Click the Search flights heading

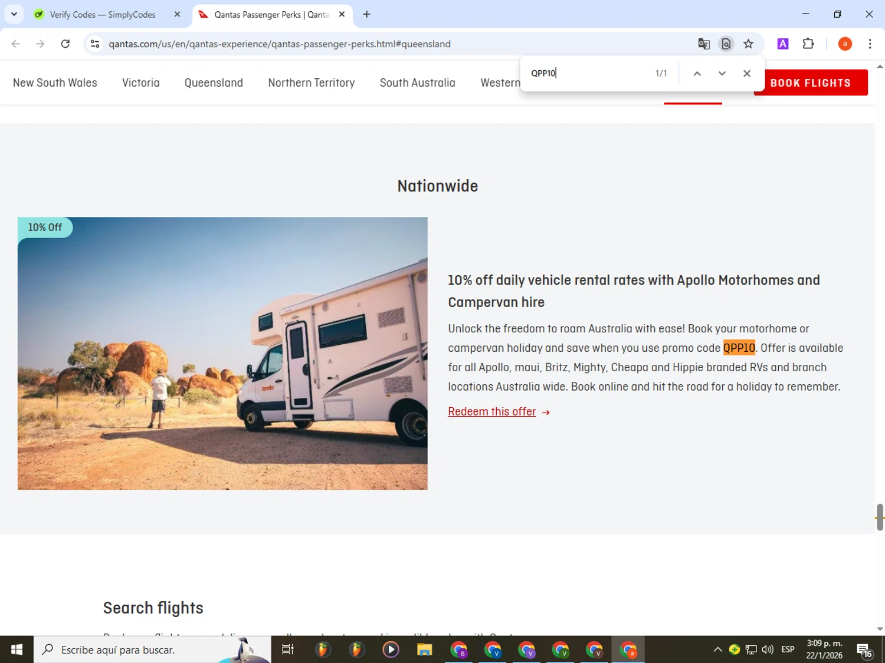click(153, 608)
